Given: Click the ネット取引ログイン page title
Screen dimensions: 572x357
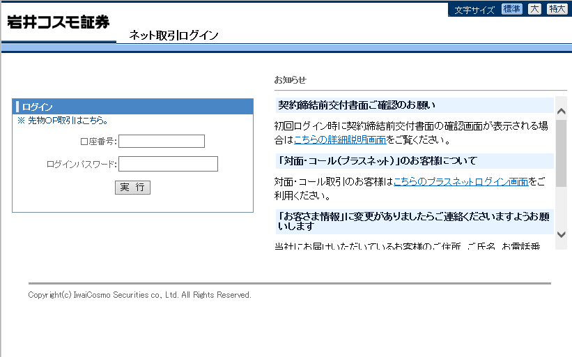Looking at the screenshot, I should pyautogui.click(x=173, y=36).
